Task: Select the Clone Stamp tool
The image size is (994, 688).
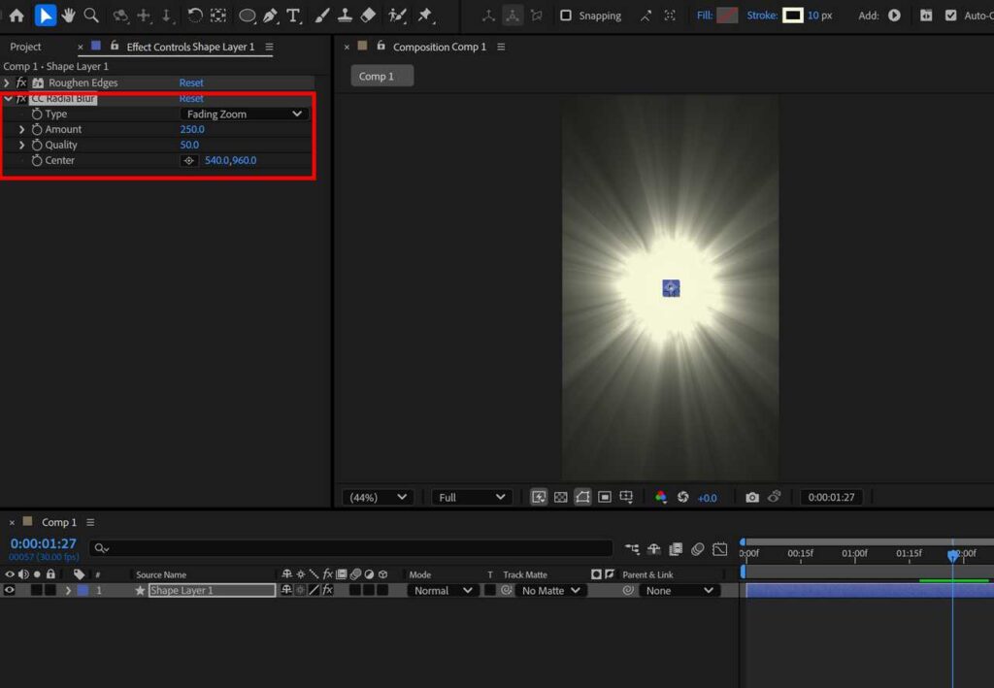Action: tap(345, 16)
